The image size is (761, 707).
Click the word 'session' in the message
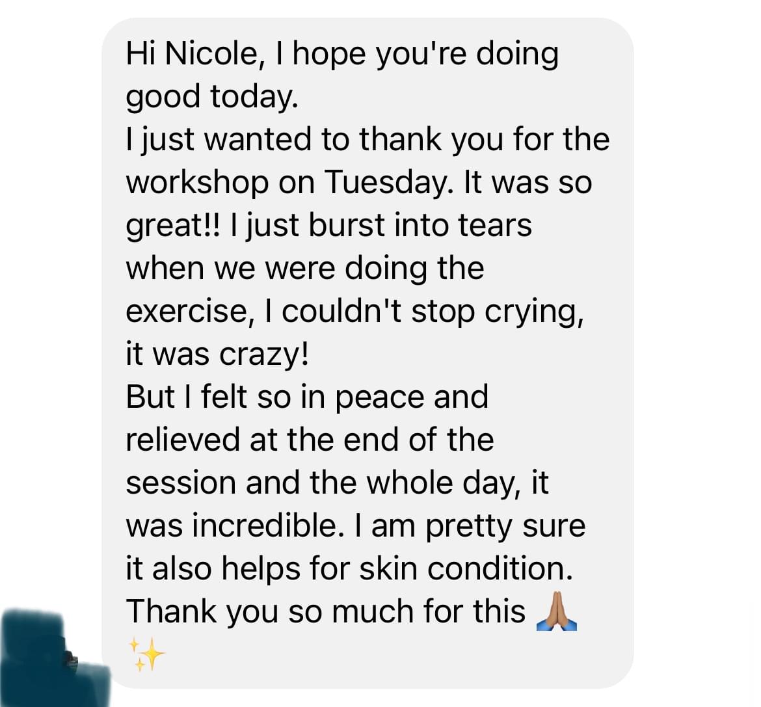point(181,483)
